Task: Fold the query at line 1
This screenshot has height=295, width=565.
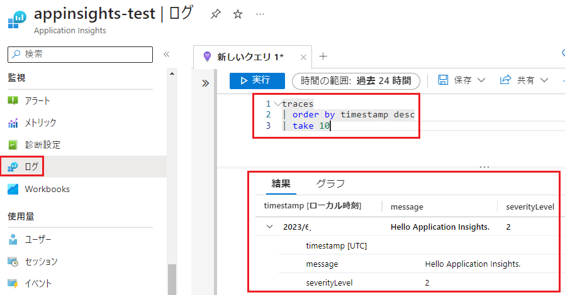Action: [x=277, y=104]
